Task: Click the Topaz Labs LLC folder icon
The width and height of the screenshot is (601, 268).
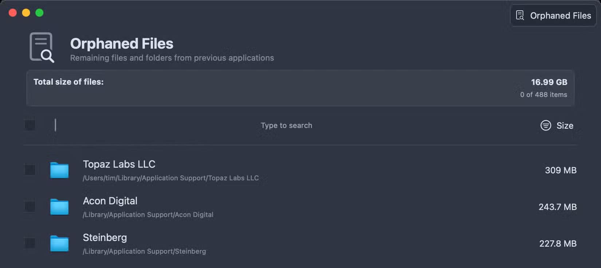Action: [59, 170]
